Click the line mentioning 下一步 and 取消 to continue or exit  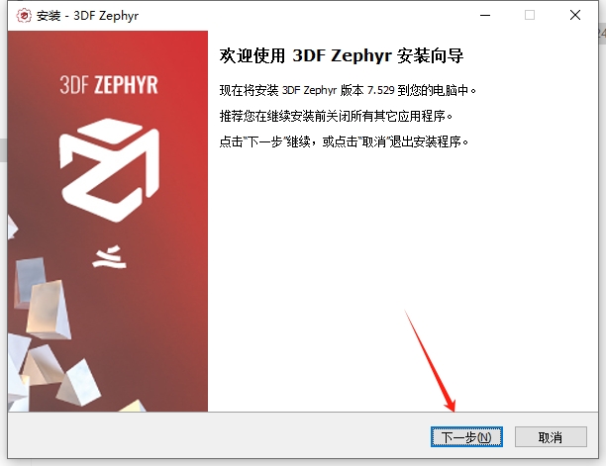coord(344,141)
